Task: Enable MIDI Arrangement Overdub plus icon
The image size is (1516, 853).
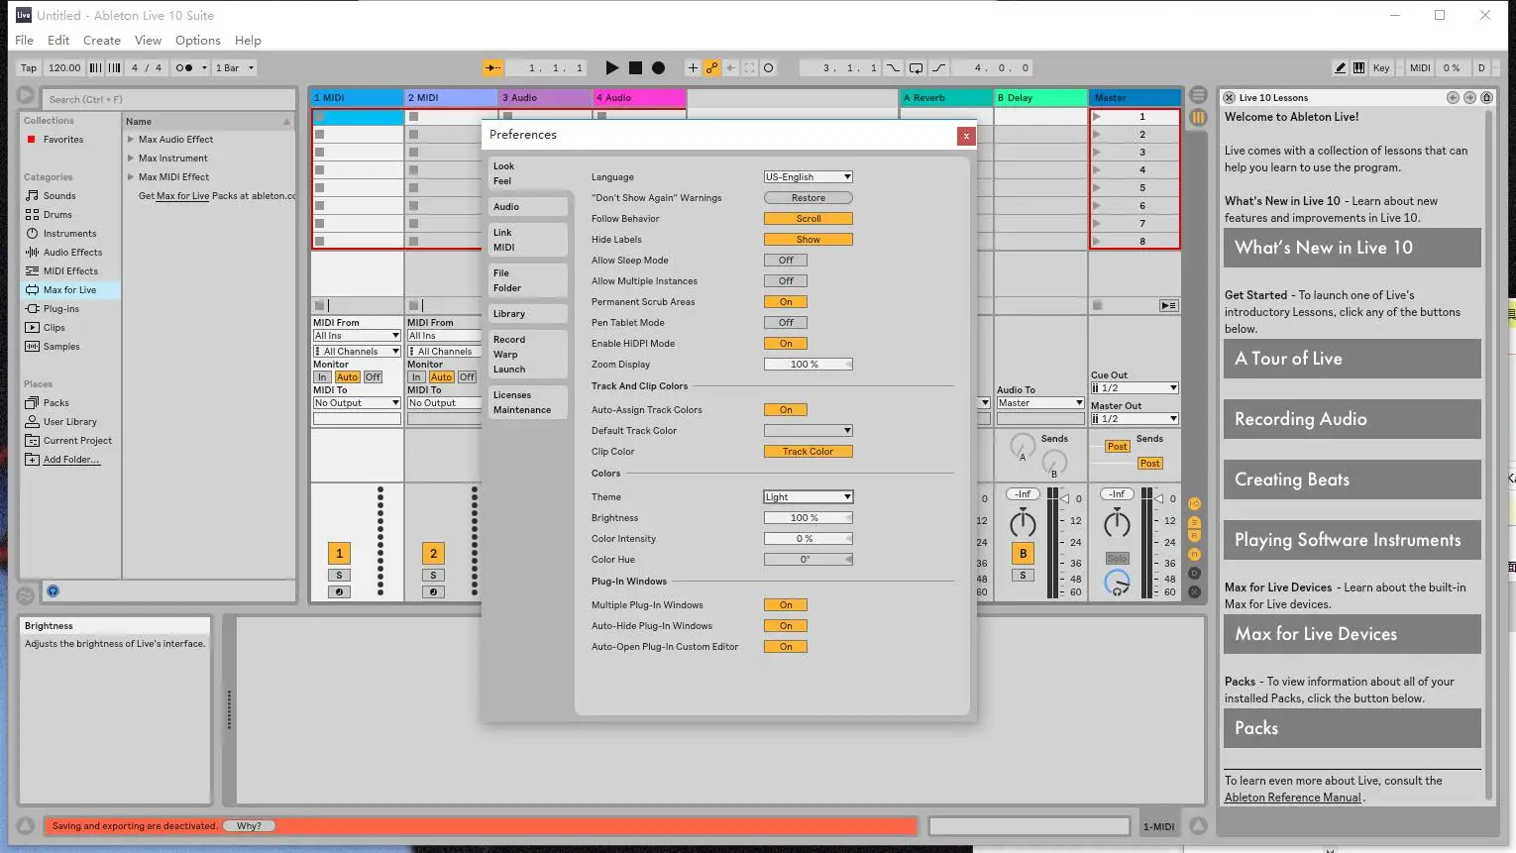Action: click(693, 67)
